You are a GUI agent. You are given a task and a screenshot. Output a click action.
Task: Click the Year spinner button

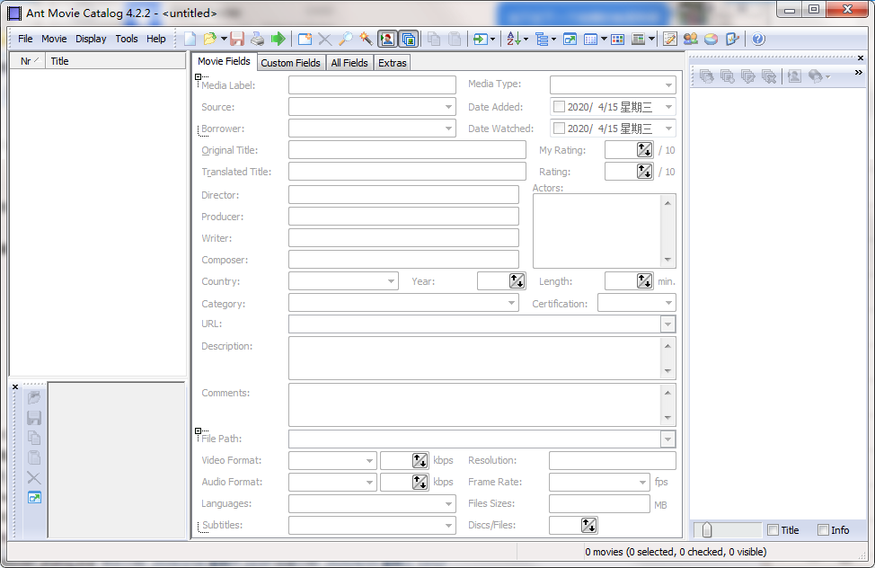[x=517, y=281]
